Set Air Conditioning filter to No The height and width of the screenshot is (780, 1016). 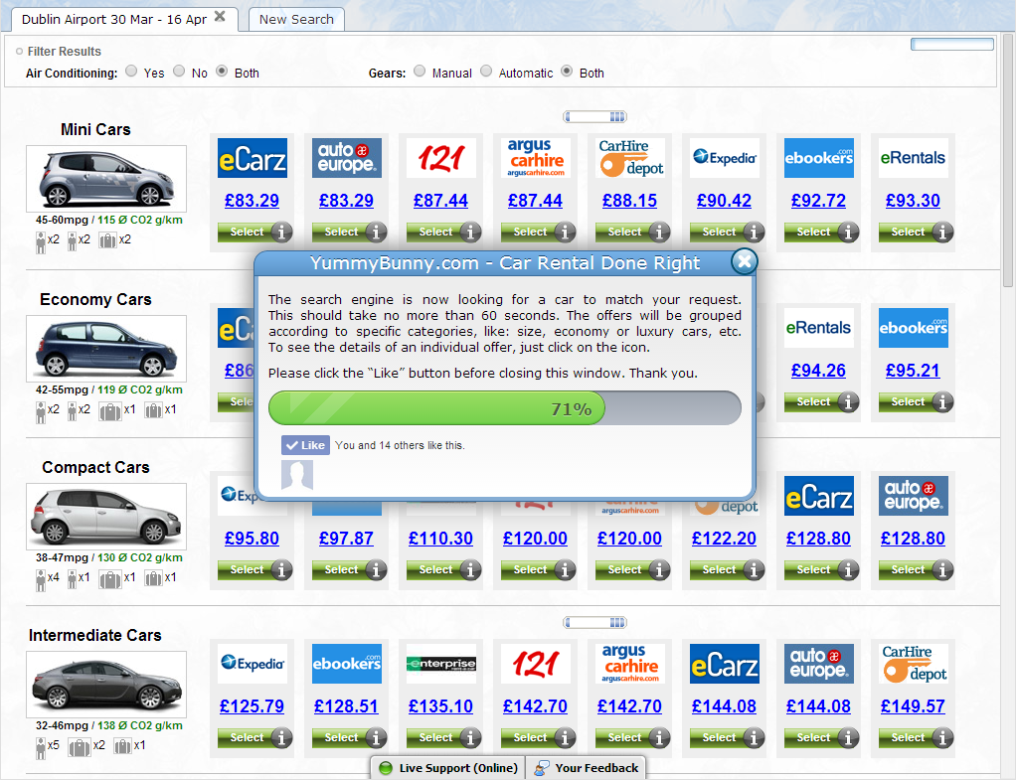tap(180, 72)
